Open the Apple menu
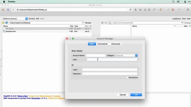191x107 pixels. 4,2
